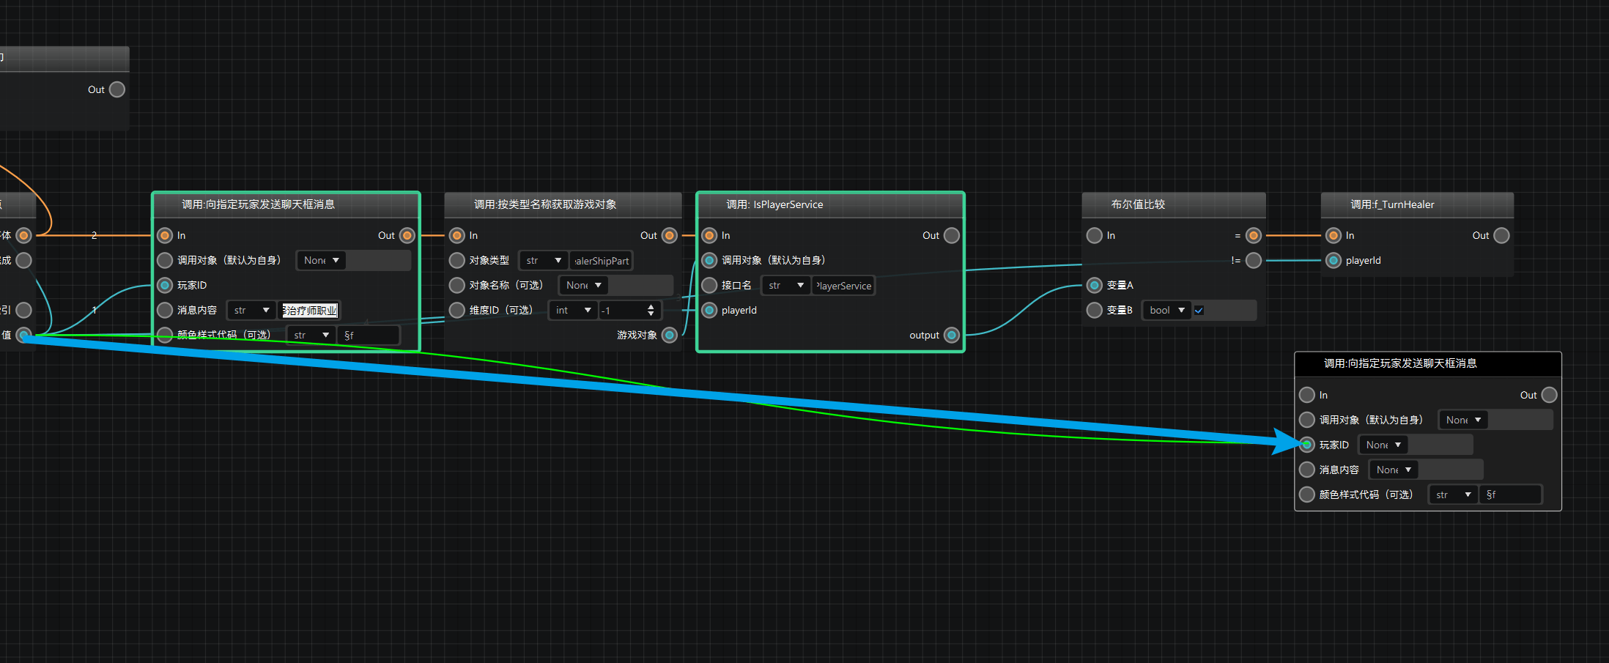The width and height of the screenshot is (1609, 663).
Task: Click Out port of first 向指定玩家发送聊天框消息 node
Action: tap(407, 235)
